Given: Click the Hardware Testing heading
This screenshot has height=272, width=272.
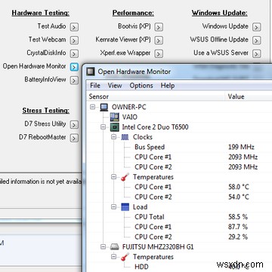Looking at the screenshot, I should click(x=41, y=13).
